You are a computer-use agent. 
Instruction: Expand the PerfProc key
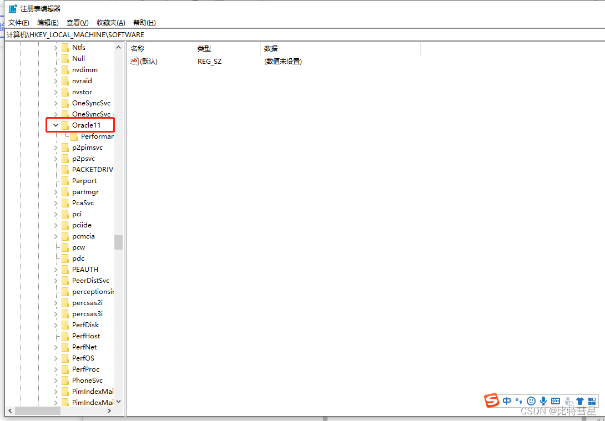[56, 369]
